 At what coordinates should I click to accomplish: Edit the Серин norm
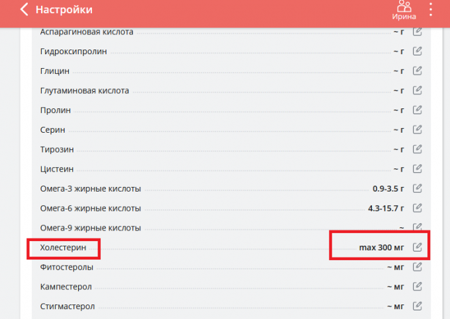pos(418,129)
